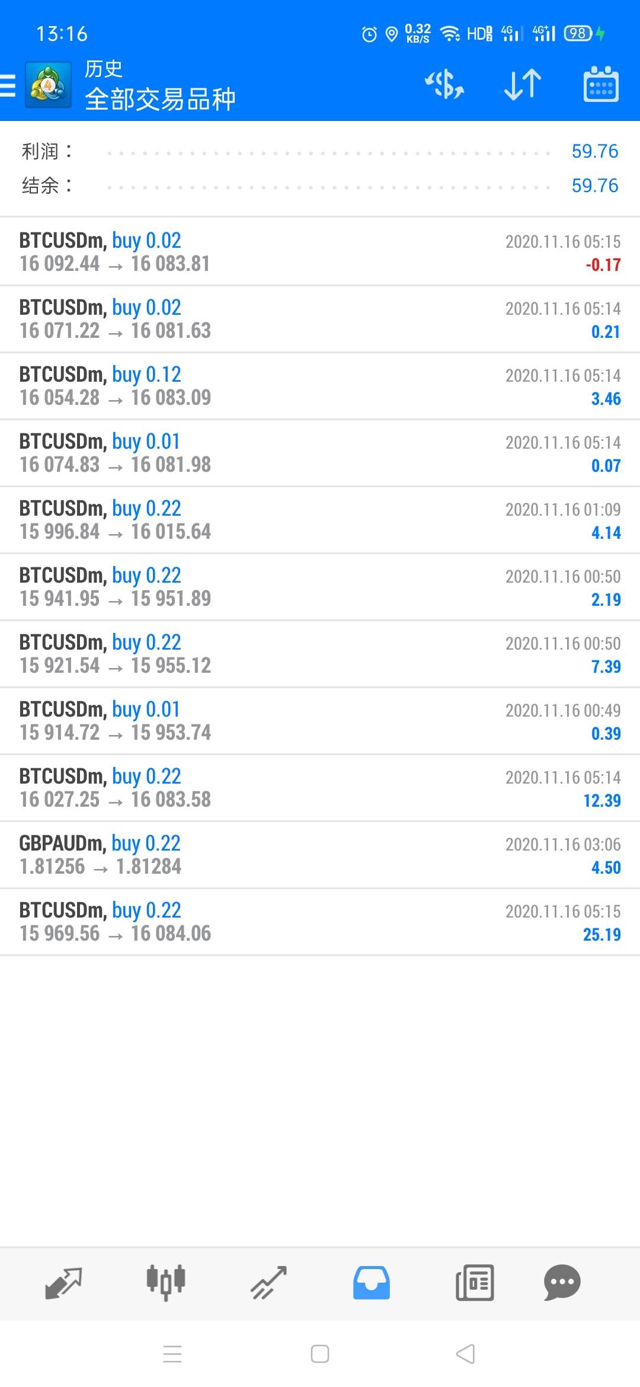Open Android recent apps menu
Screen dimensions: 640x1387
pos(172,1354)
